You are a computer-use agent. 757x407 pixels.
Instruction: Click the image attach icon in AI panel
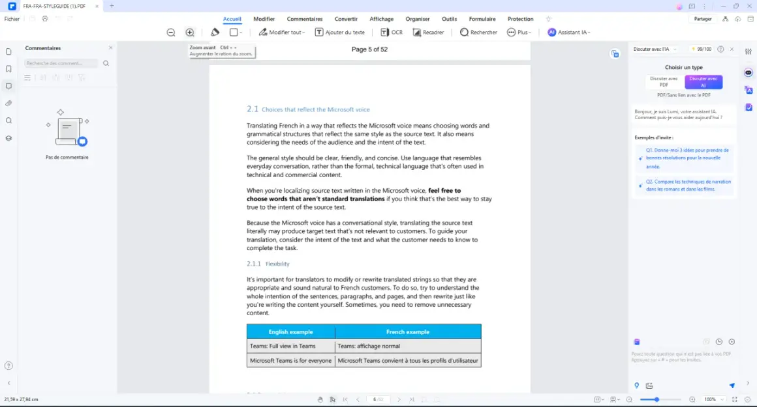click(649, 386)
